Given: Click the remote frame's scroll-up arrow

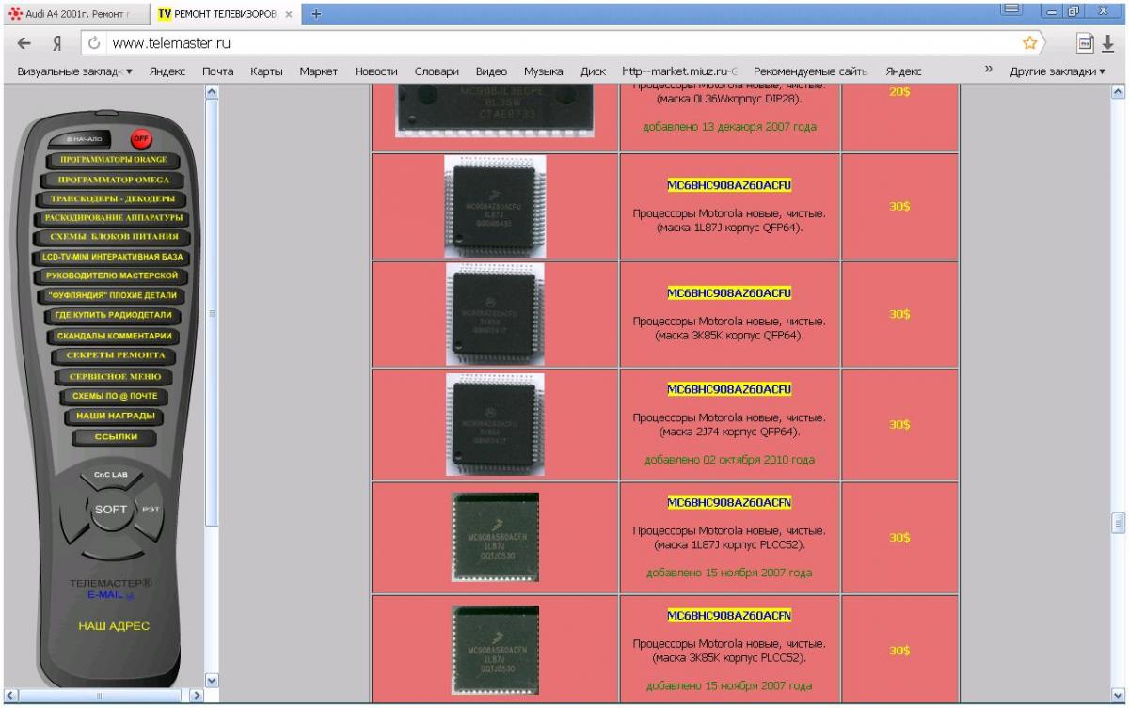Looking at the screenshot, I should (x=212, y=91).
